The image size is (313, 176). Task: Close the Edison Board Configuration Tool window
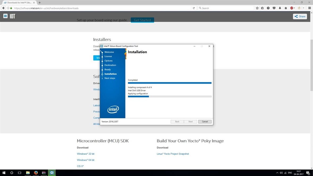209,46
